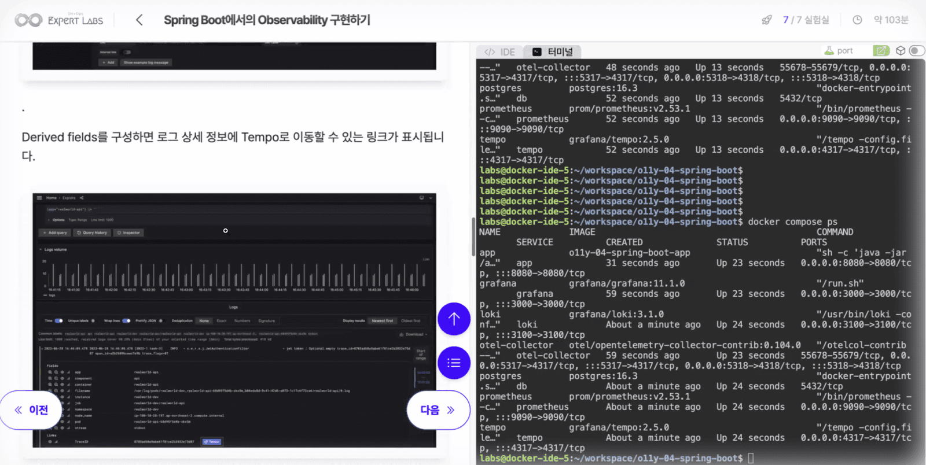The image size is (926, 465).
Task: Open port in new window green button
Action: click(x=881, y=51)
